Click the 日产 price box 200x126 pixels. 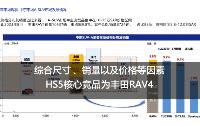pyautogui.click(x=124, y=74)
